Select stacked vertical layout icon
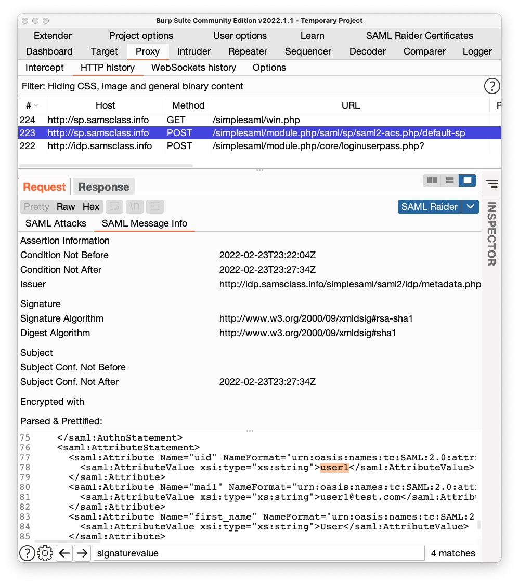This screenshot has width=519, height=584. coord(450,181)
